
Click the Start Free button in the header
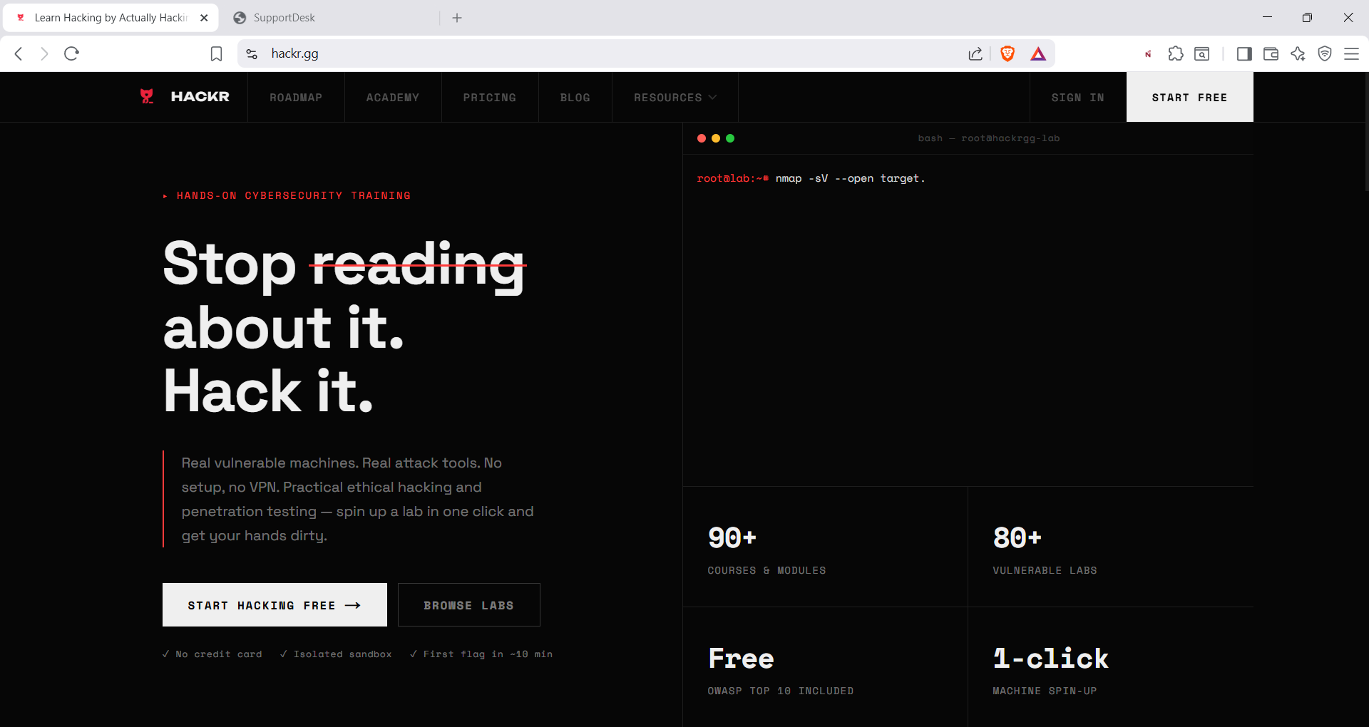[x=1190, y=98]
